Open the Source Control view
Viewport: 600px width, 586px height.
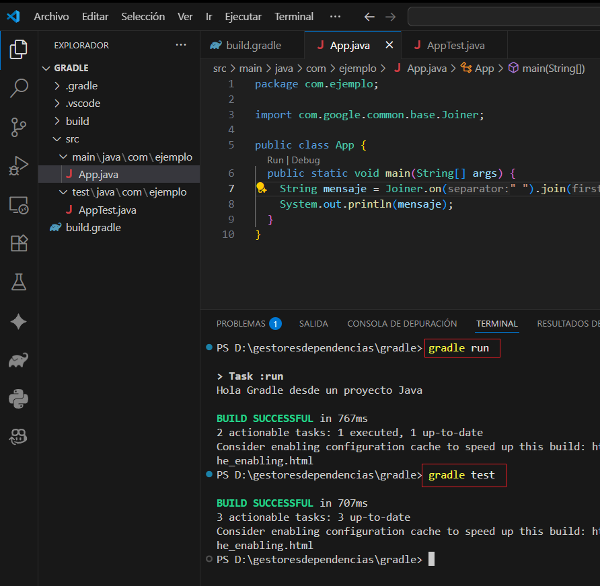click(x=19, y=126)
